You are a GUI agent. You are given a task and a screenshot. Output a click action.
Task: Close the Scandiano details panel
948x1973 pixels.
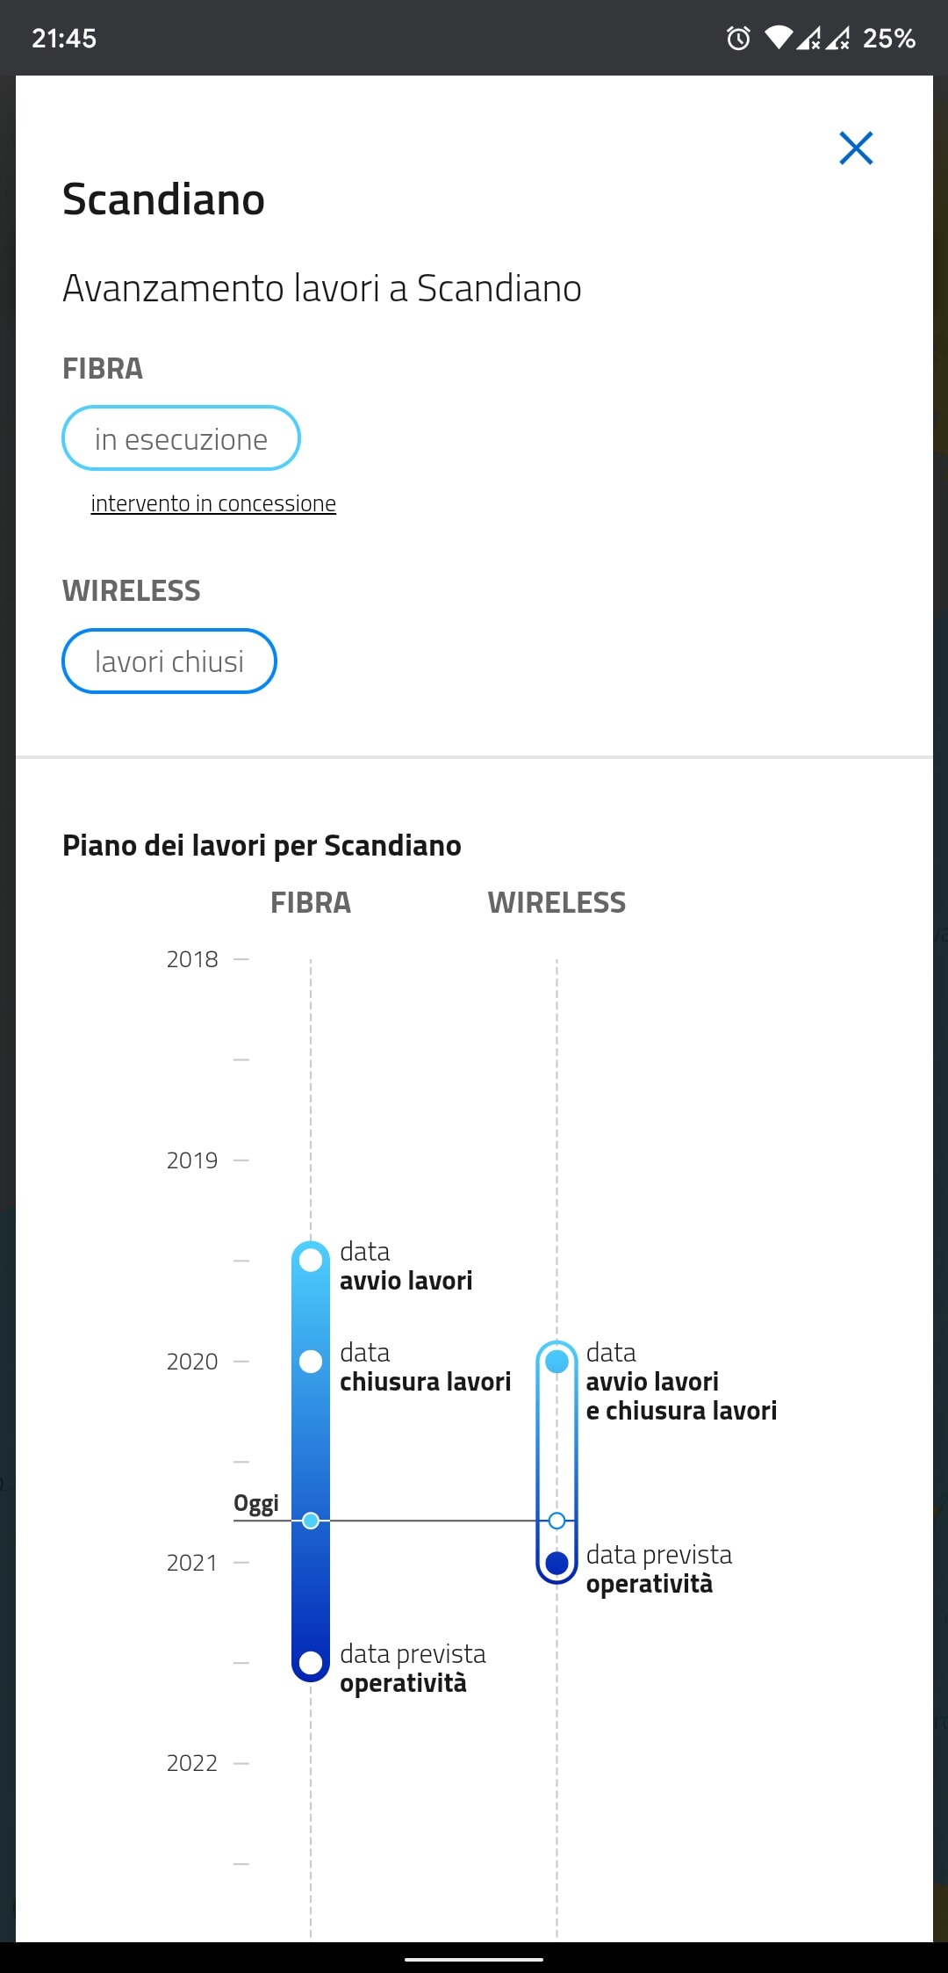pos(856,148)
